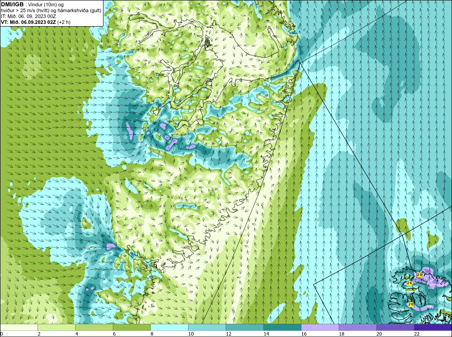
Task: Pick the medium green 4–6 m/s legend swatch
Action: (x=94, y=327)
